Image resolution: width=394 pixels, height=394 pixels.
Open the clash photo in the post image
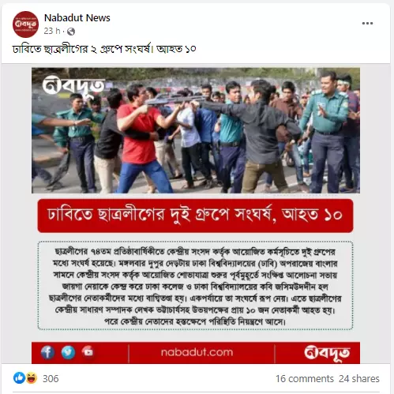196,130
